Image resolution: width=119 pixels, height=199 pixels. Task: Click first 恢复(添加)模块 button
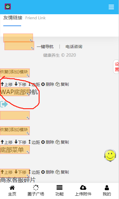(x=15, y=73)
